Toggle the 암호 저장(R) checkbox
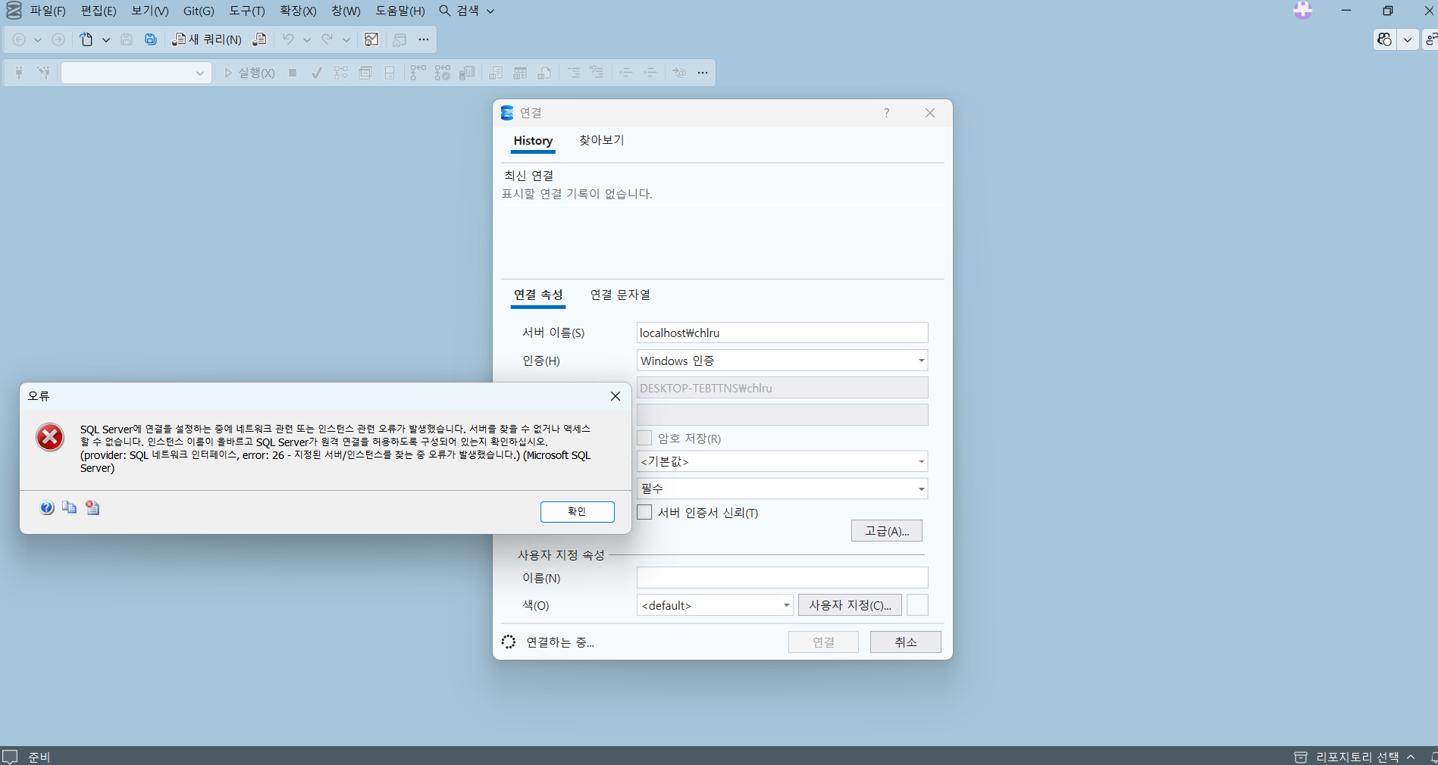1438x765 pixels. point(644,438)
